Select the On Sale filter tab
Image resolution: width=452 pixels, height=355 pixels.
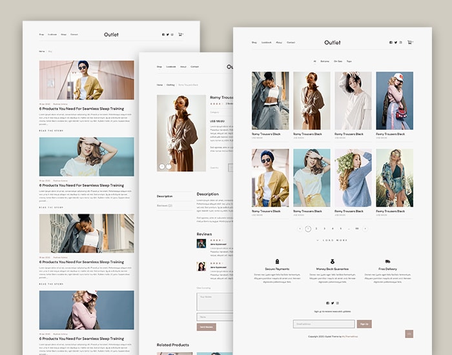pyautogui.click(x=338, y=61)
